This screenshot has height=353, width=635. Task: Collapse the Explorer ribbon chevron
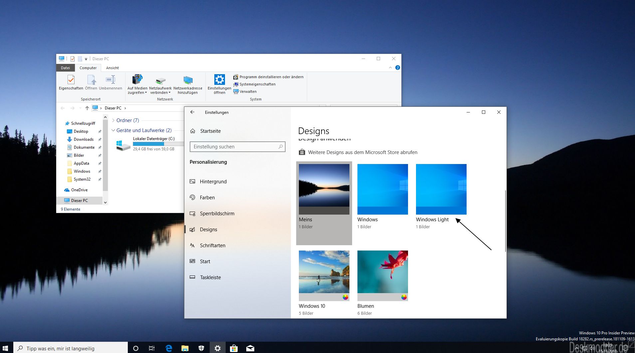point(390,68)
